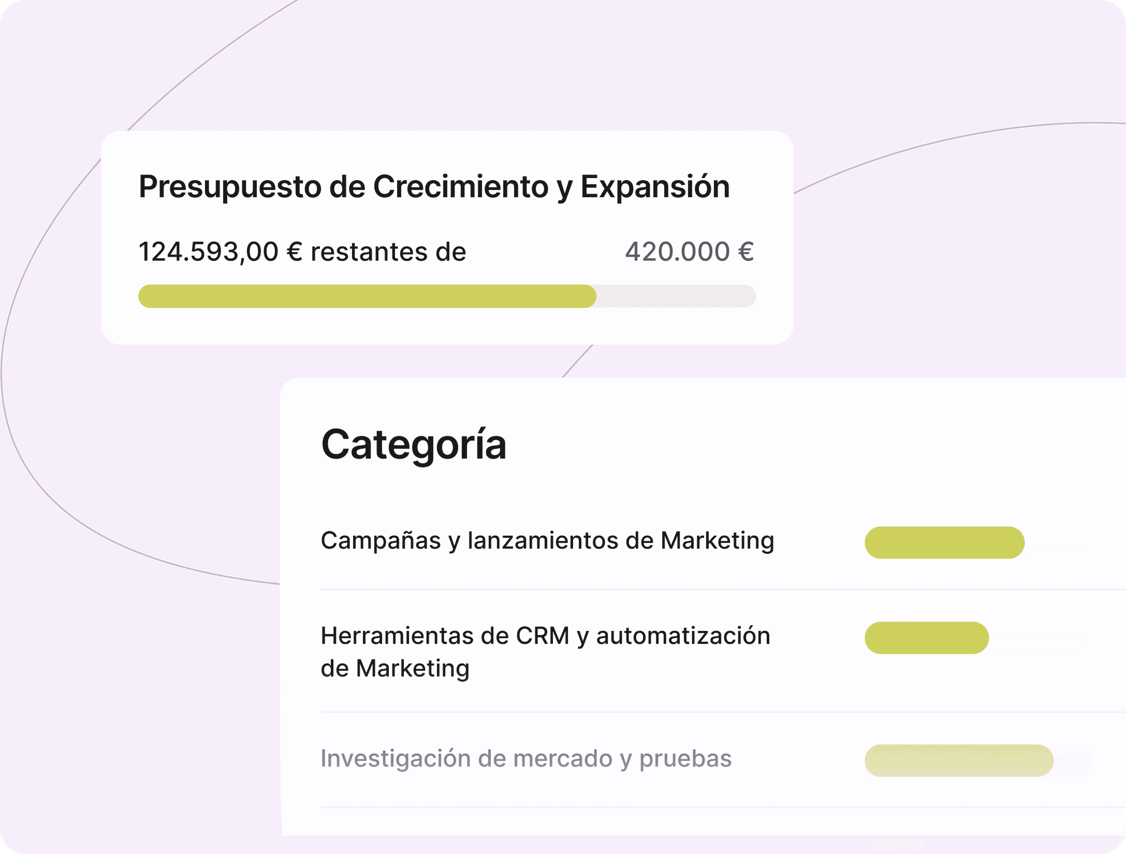The height and width of the screenshot is (854, 1126).
Task: Click the Herramientas de CRM progress bar
Action: pos(926,638)
